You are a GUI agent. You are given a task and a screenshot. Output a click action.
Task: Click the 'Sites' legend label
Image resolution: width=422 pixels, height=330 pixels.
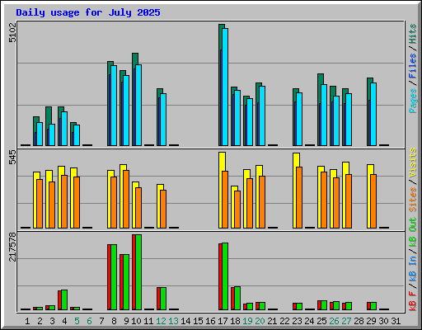coord(413,200)
